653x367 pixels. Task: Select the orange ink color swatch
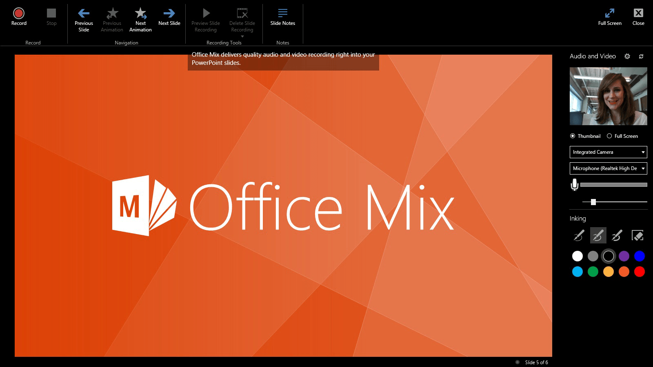[x=624, y=272]
